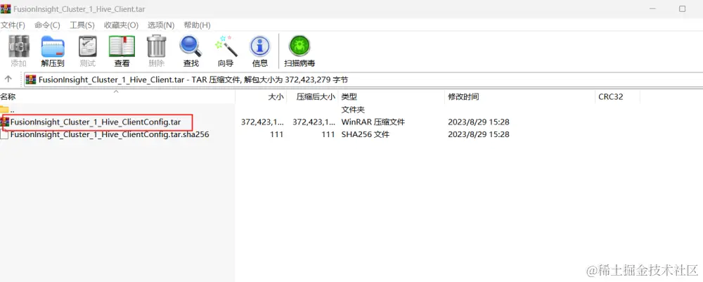Click the WinRAR title bar app icon
This screenshot has height=282, width=703.
[x=6, y=8]
